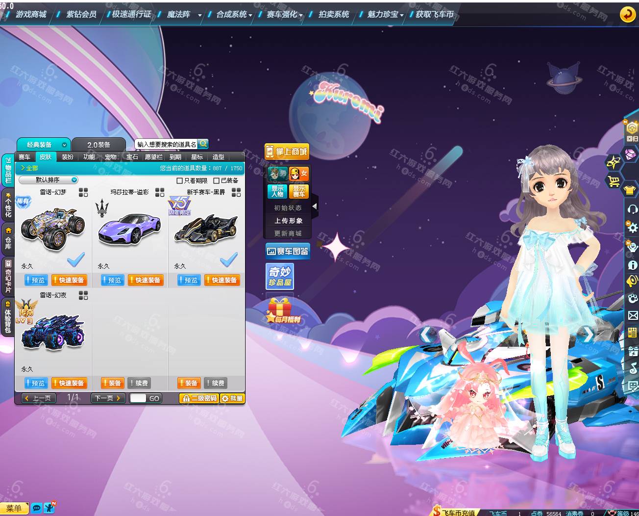Click the left arrow beside the character
The image size is (639, 516).
[x=427, y=335]
